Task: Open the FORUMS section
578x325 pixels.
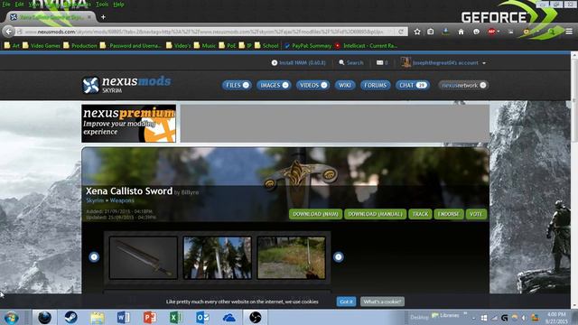Action: (x=376, y=85)
